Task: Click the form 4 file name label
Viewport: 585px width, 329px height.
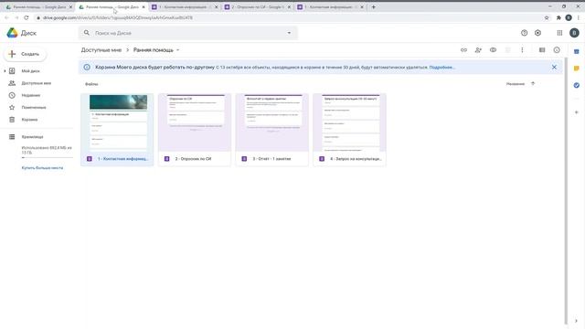Action: [356, 159]
